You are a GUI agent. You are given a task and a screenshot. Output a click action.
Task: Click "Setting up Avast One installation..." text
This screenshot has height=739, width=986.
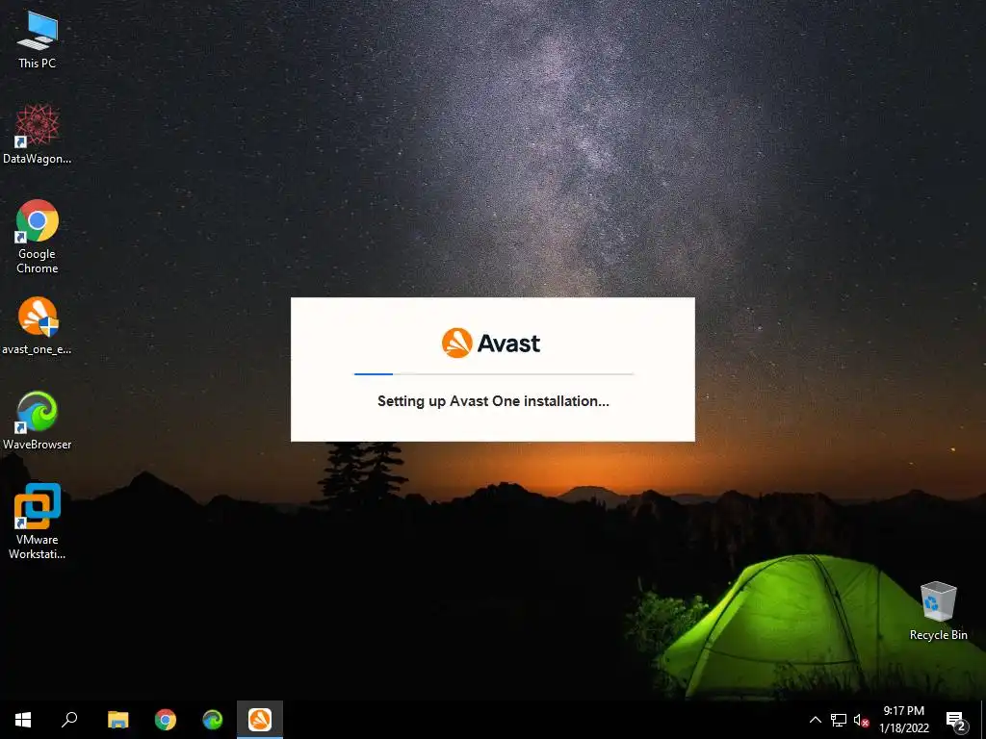click(493, 401)
